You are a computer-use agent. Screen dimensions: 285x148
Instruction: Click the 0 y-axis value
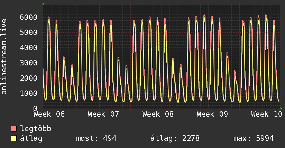pyautogui.click(x=35, y=108)
